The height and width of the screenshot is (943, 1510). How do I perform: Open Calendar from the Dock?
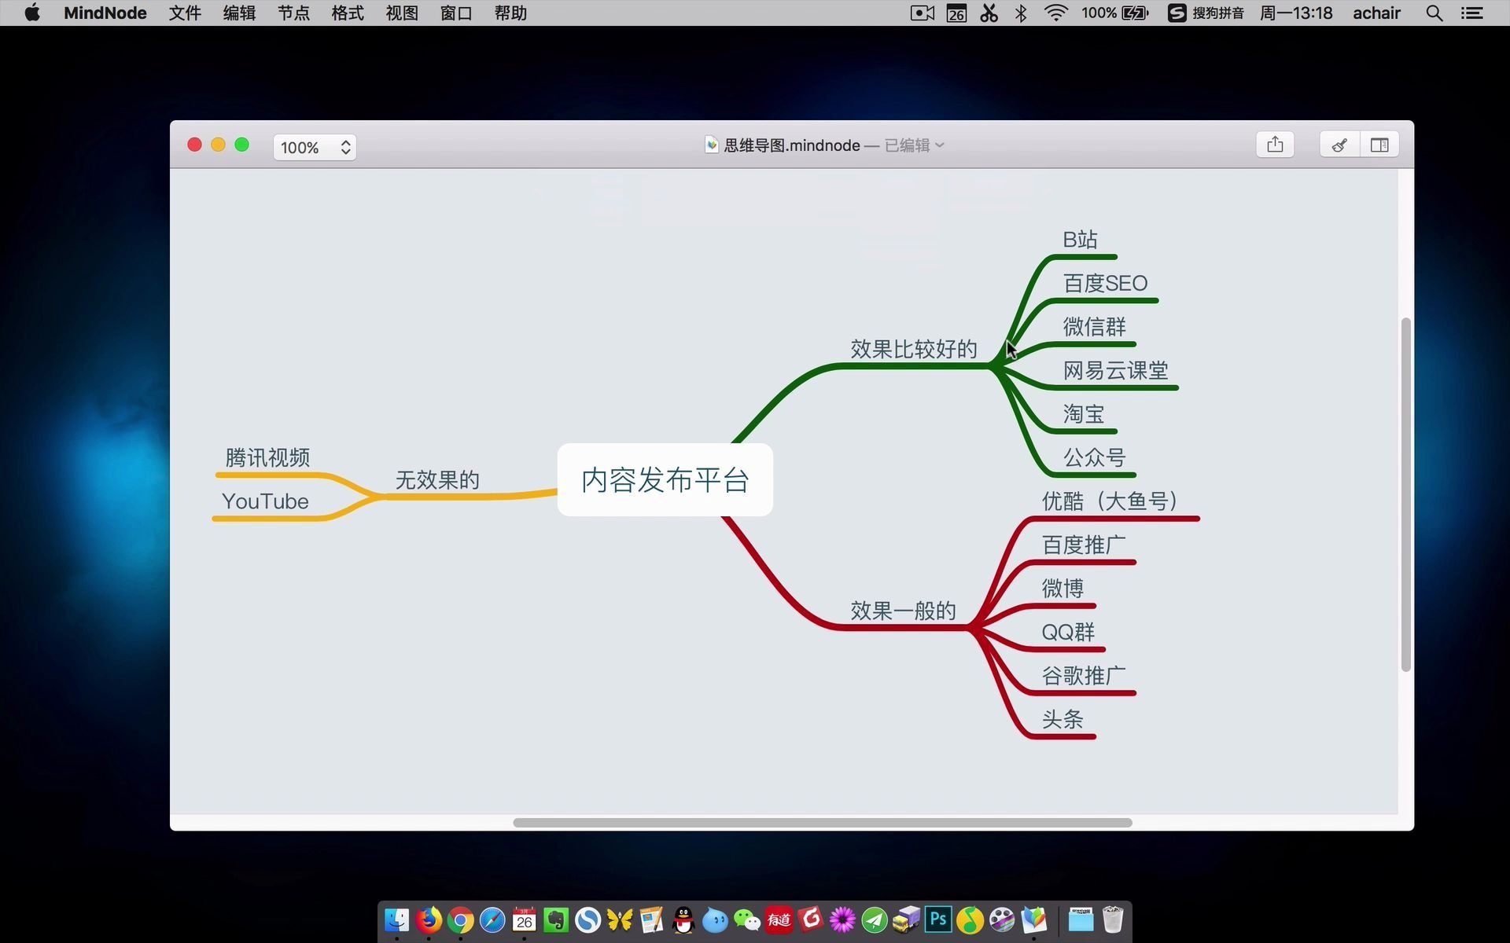(525, 919)
